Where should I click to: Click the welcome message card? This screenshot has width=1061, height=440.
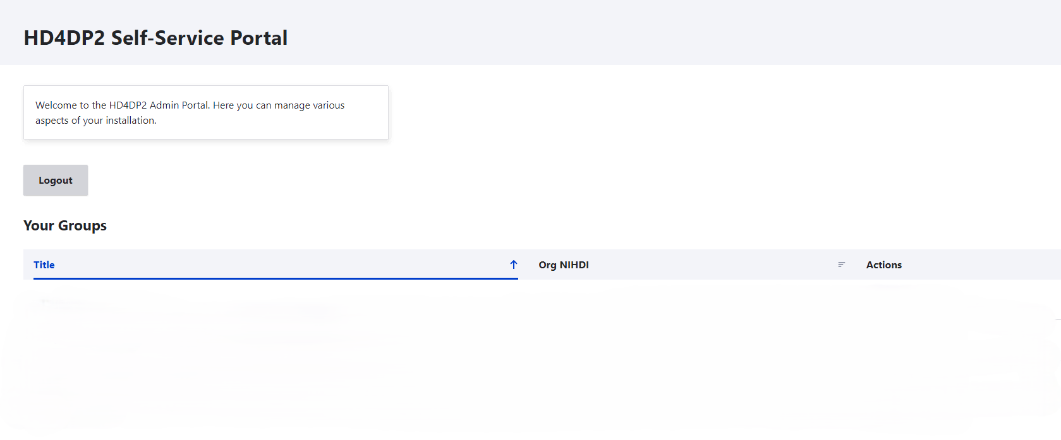tap(206, 112)
